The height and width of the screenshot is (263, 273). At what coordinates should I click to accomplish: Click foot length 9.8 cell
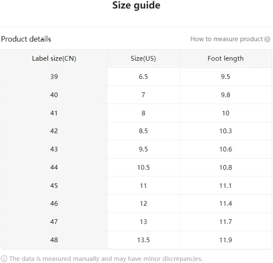click(x=225, y=95)
